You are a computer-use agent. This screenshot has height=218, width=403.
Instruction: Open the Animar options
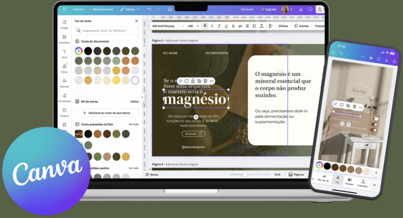pyautogui.click(x=301, y=26)
